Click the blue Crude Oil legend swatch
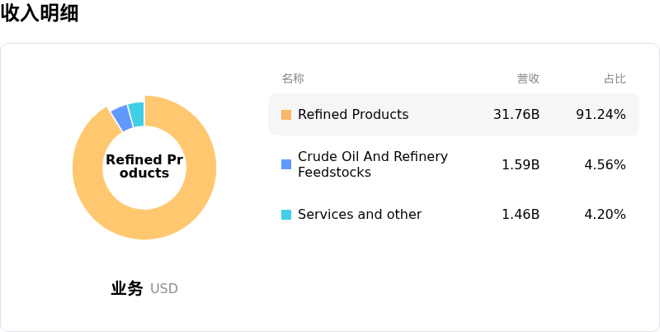Viewport: 660px width, 332px height. pos(286,164)
